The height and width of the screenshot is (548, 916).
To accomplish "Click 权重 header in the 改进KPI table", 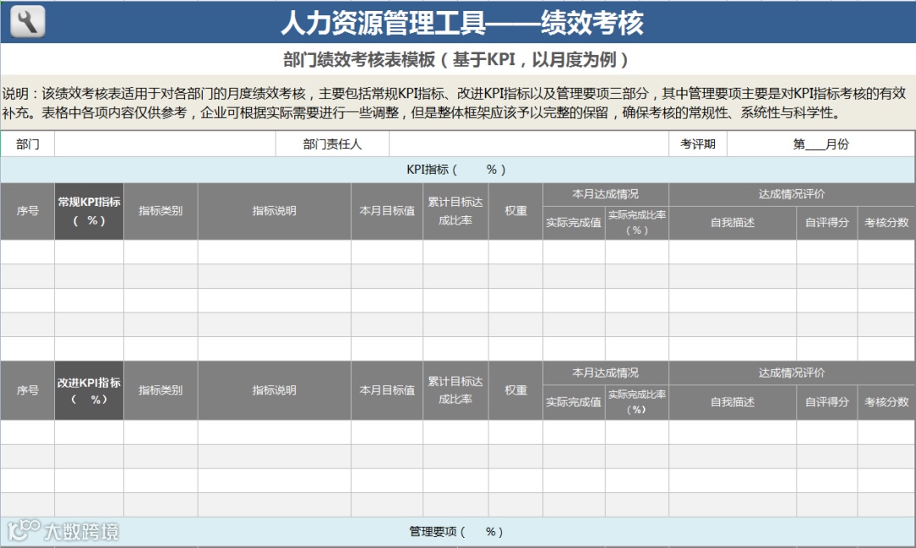I will pos(516,390).
